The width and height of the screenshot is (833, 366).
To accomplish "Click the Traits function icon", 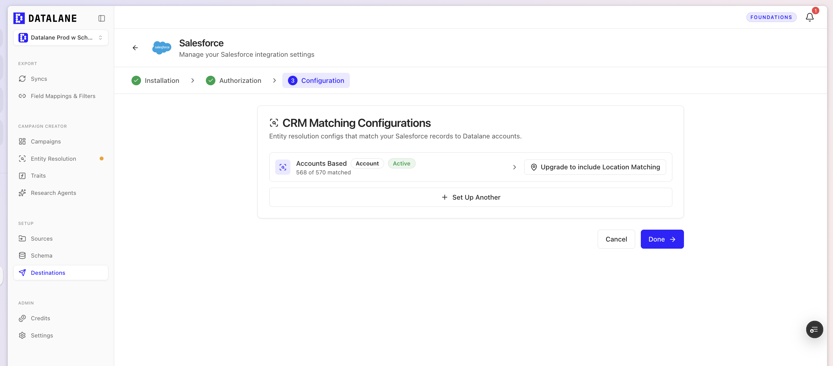I will pyautogui.click(x=22, y=176).
